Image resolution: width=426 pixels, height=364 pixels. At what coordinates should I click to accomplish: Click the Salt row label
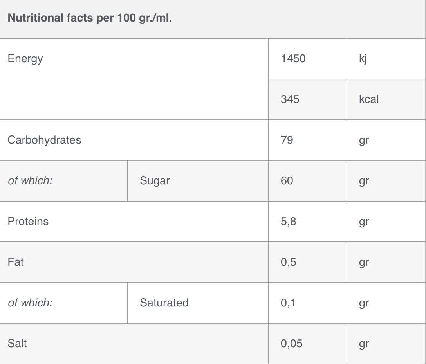pyautogui.click(x=17, y=343)
